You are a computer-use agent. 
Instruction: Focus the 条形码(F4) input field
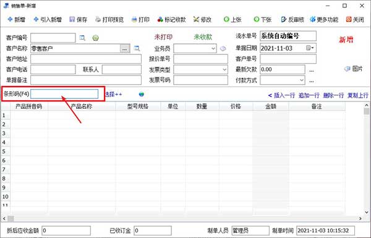pyautogui.click(x=64, y=94)
